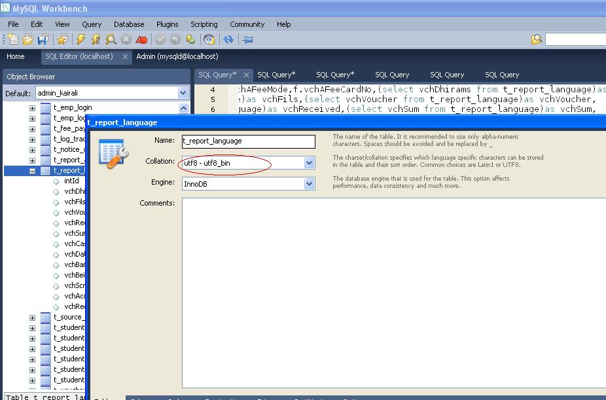The image size is (606, 400).
Task: Click the diamond icon beside vchScr
Action: [56, 286]
